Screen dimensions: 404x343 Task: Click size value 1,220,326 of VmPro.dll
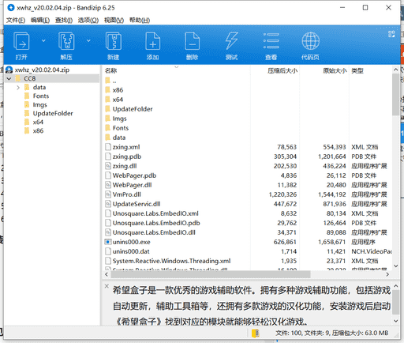[x=282, y=194]
